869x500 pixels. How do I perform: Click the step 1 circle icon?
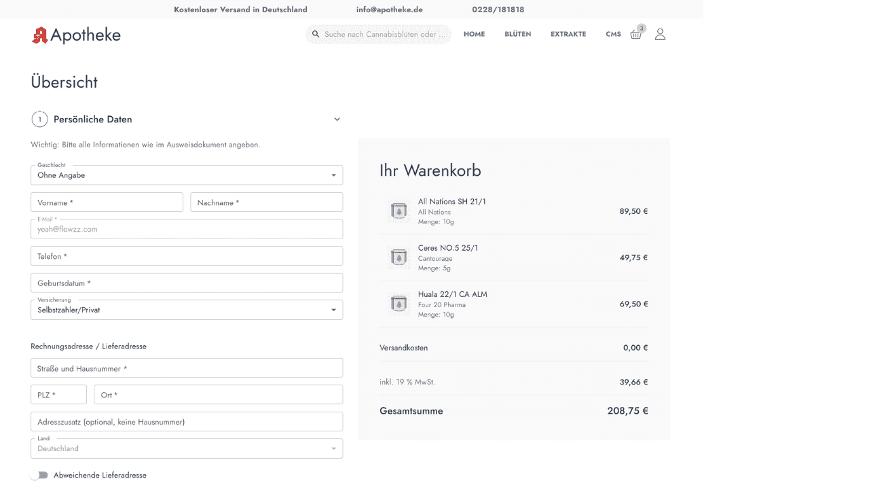39,120
